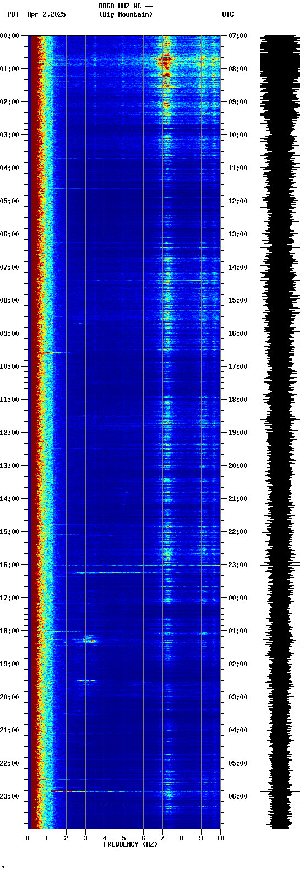Click the PDT time label "09:00"
The height and width of the screenshot is (873, 304).
tap(9, 333)
